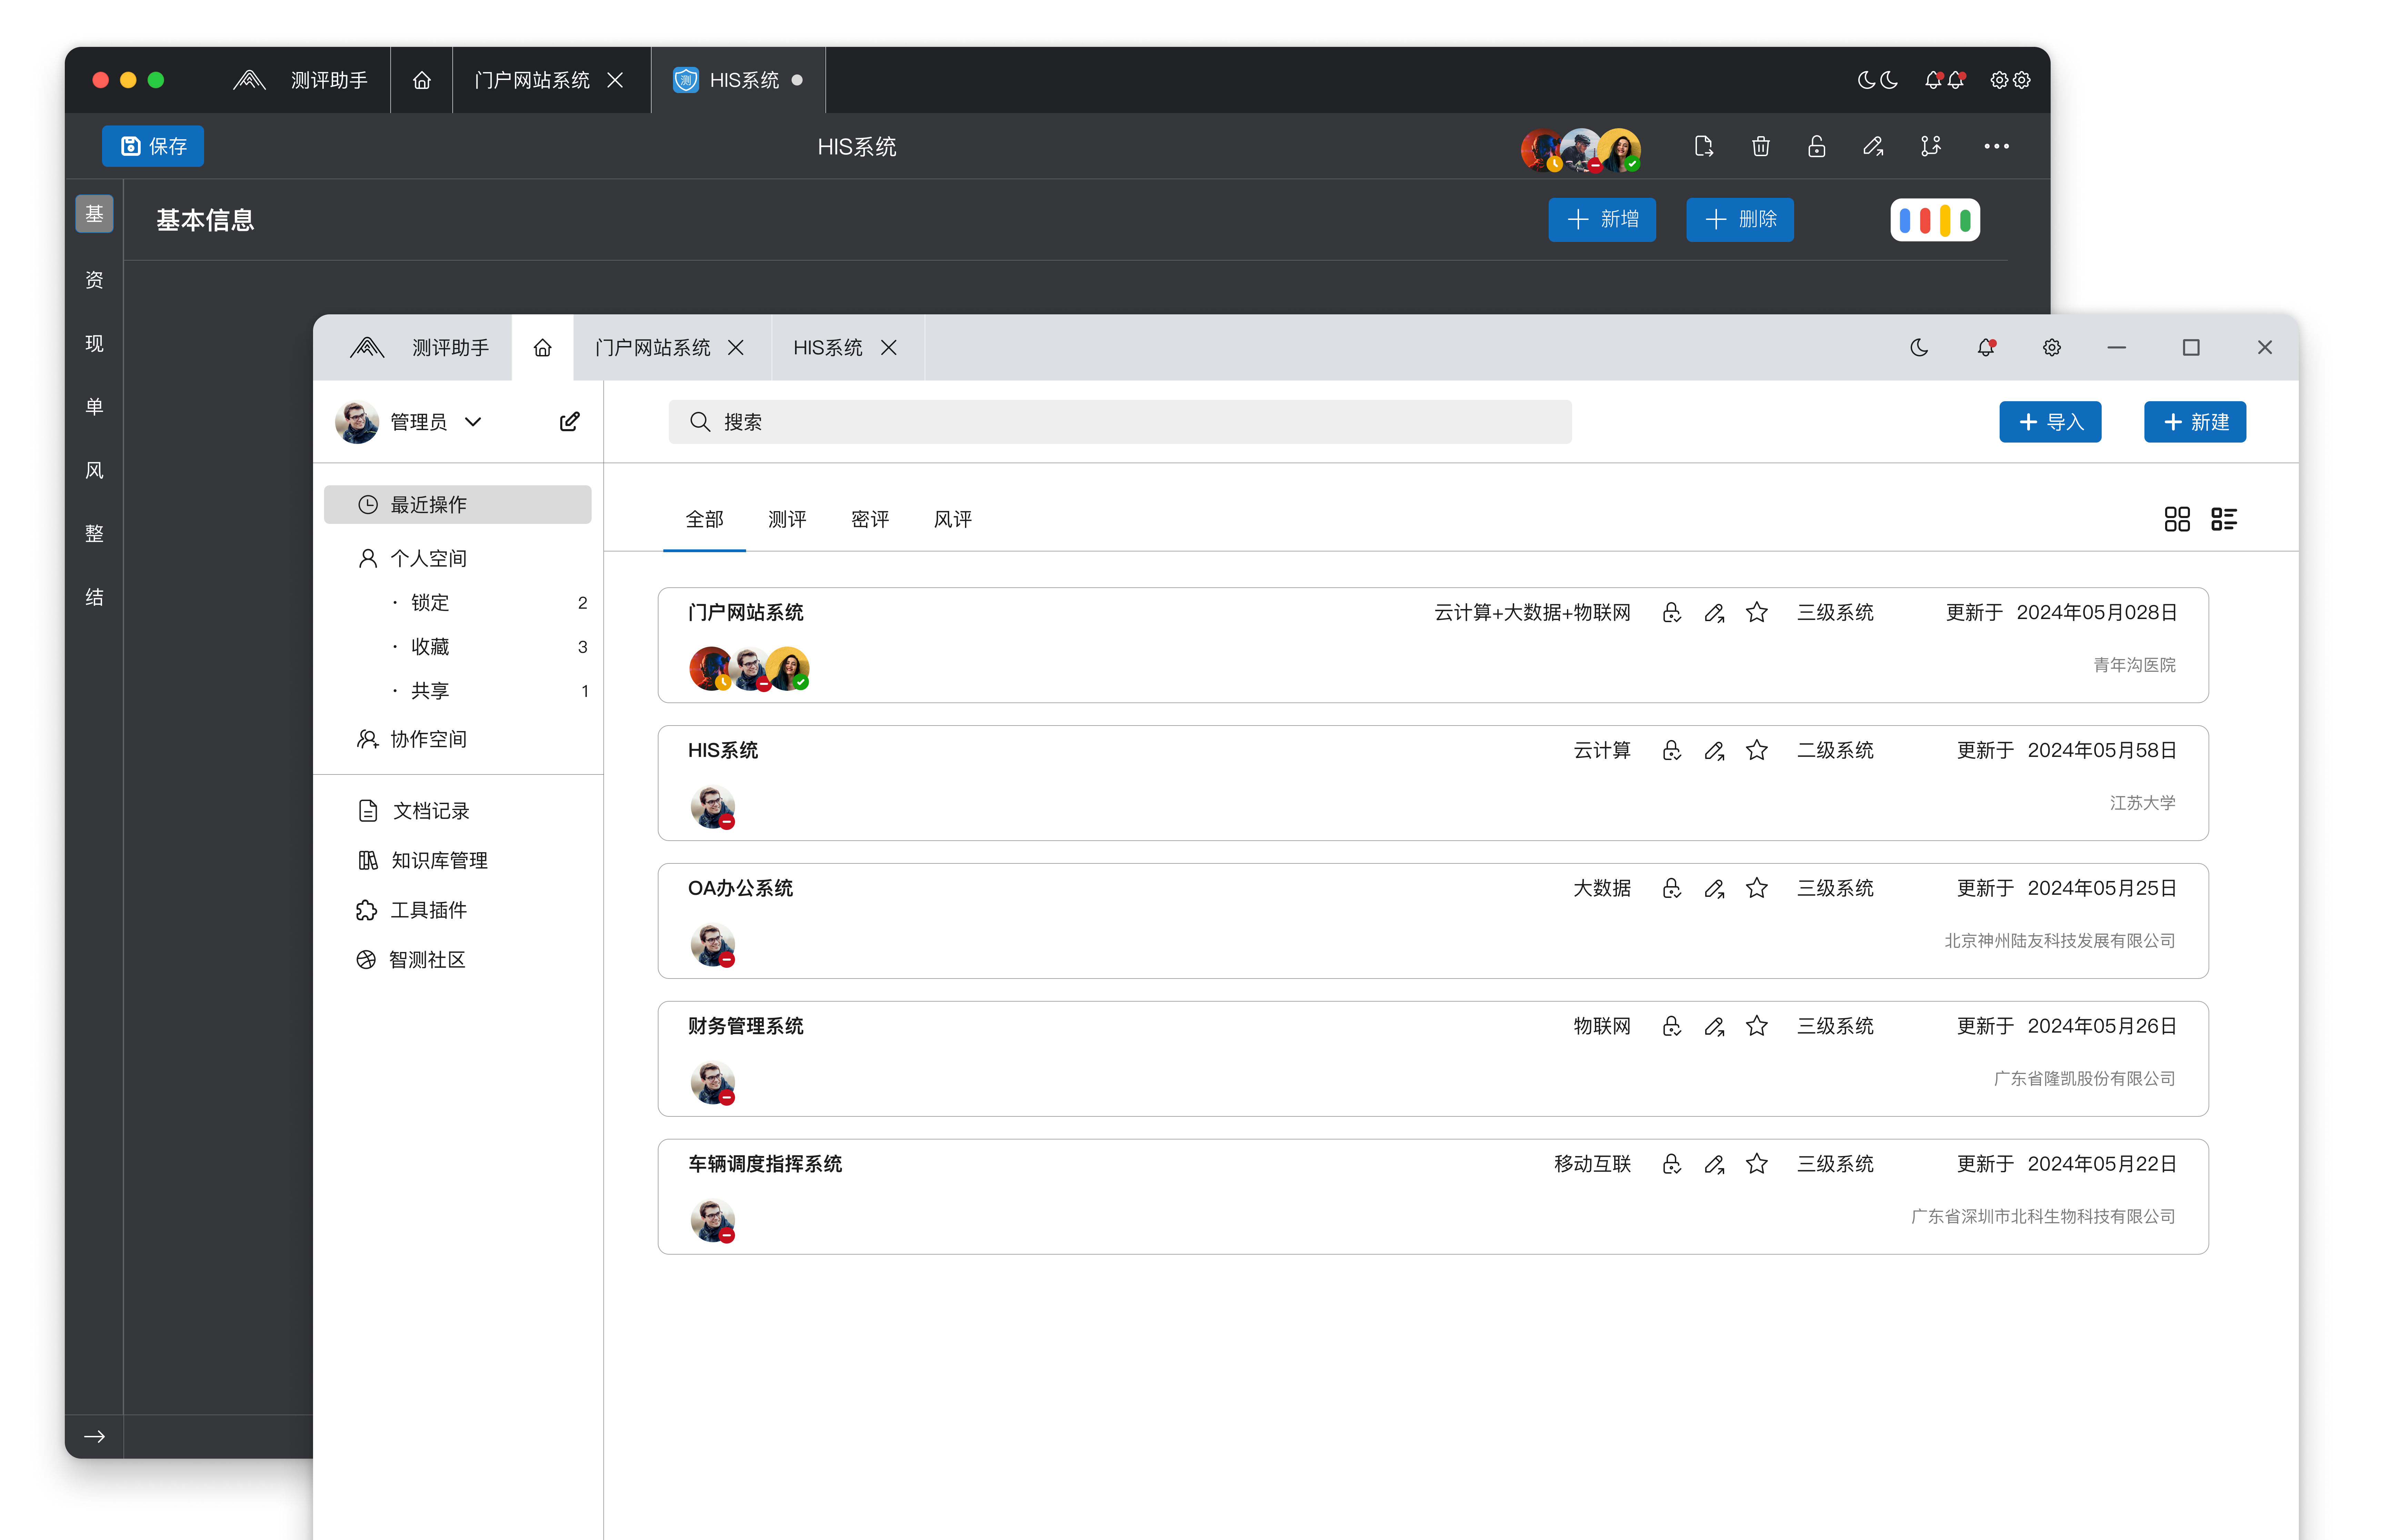The image size is (2383, 1540).
Task: Switch to grid view layout icon
Action: coord(2176,519)
